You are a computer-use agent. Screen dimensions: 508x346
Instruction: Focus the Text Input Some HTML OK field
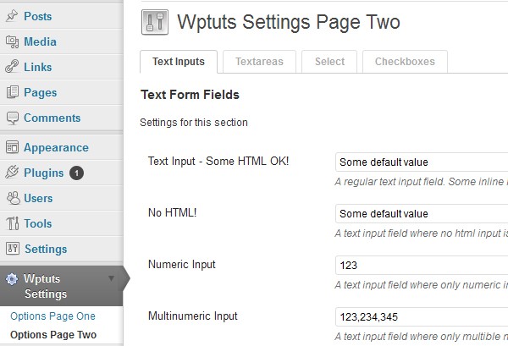pos(422,162)
